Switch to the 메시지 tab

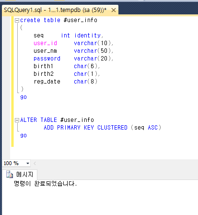point(24,174)
